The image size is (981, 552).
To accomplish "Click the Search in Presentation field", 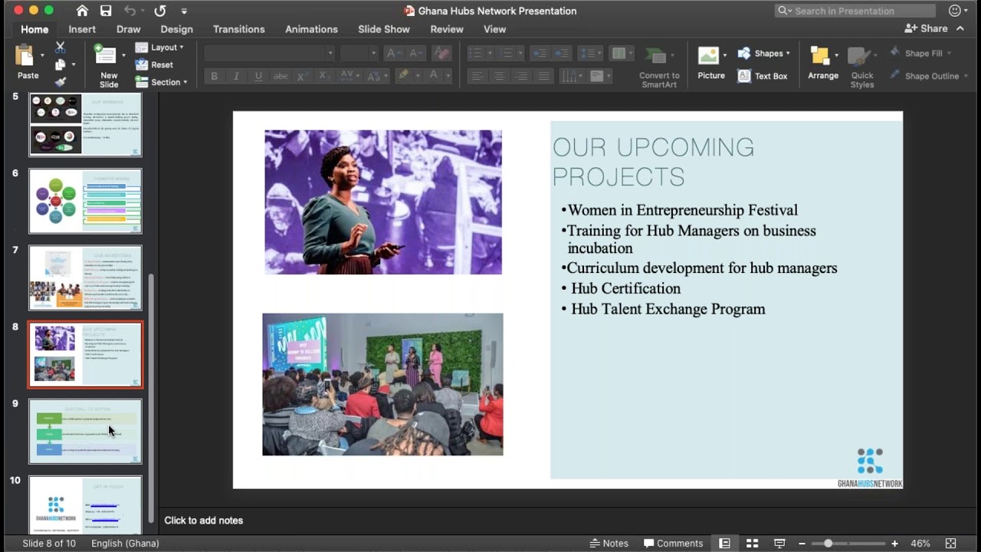I will click(855, 11).
